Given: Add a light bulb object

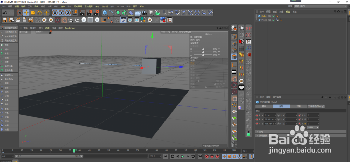Looking at the screenshot, I should coord(150,13).
